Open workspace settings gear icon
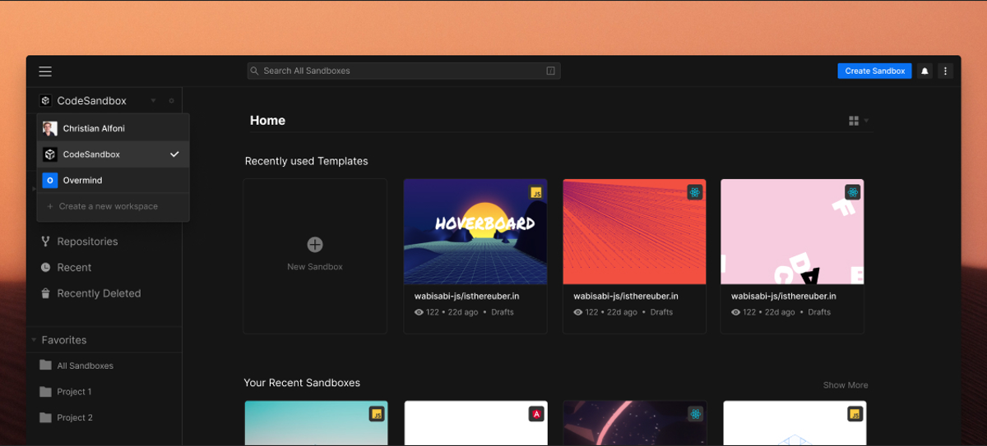987x446 pixels. point(171,100)
